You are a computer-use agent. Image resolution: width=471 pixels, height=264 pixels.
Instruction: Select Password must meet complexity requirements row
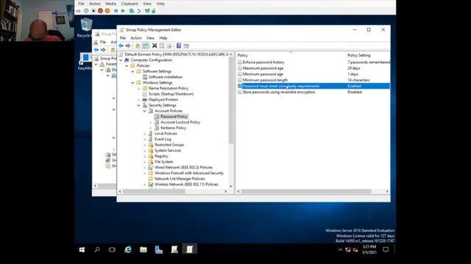(314, 87)
